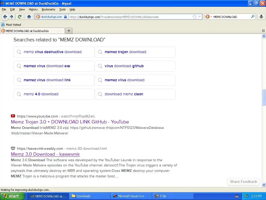Click the Weebly favicon beside kawevmk URL
Viewport: 266px width, 200px height.
pyautogui.click(x=13, y=148)
